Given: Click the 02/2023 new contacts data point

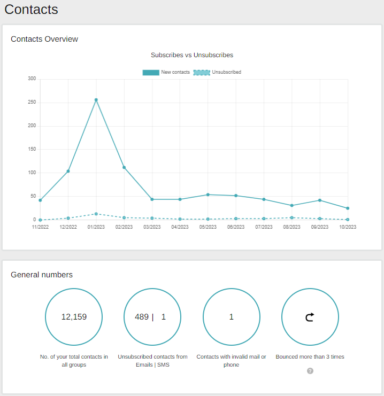Looking at the screenshot, I should 124,167.
